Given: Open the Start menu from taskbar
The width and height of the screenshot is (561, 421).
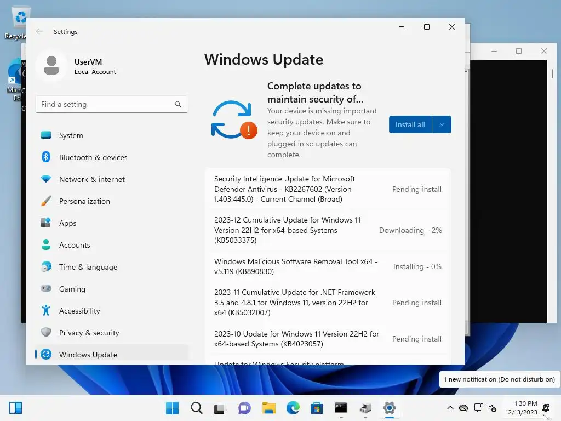Looking at the screenshot, I should click(172, 408).
